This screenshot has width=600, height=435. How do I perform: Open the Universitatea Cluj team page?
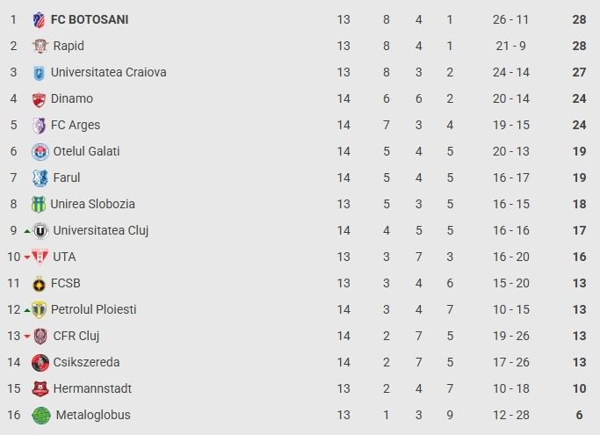pyautogui.click(x=100, y=230)
